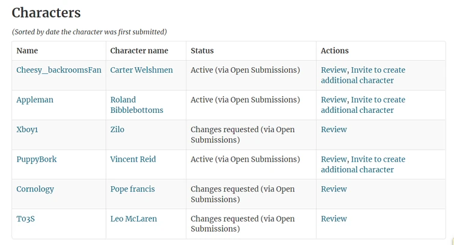Review Zilo's requested changes

click(334, 130)
